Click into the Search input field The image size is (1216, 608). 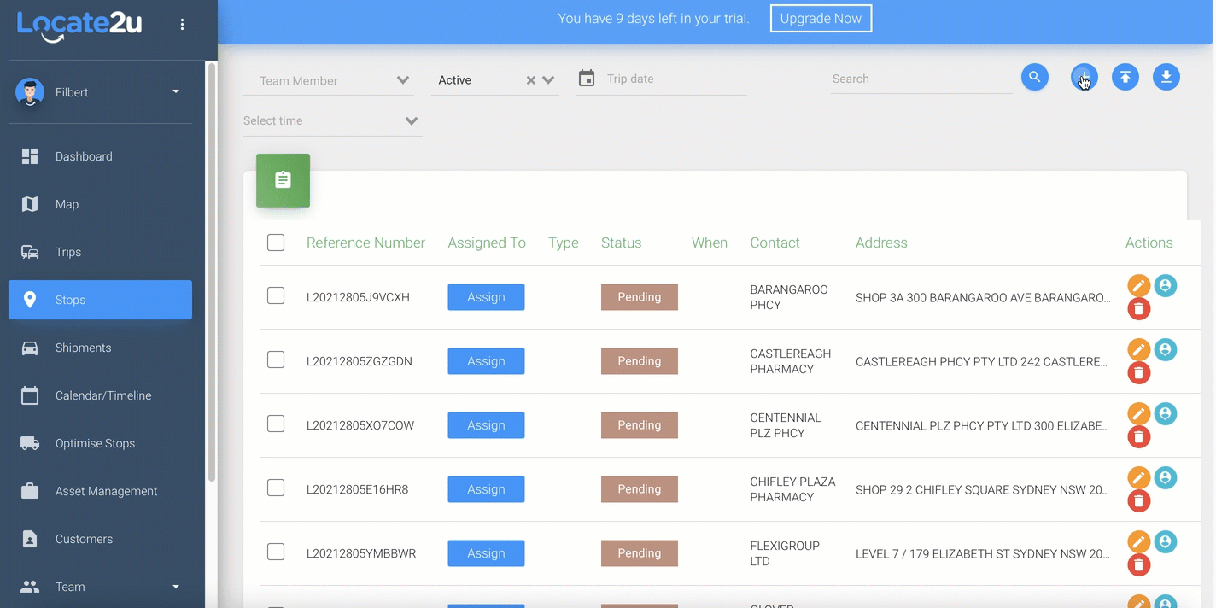tap(921, 79)
